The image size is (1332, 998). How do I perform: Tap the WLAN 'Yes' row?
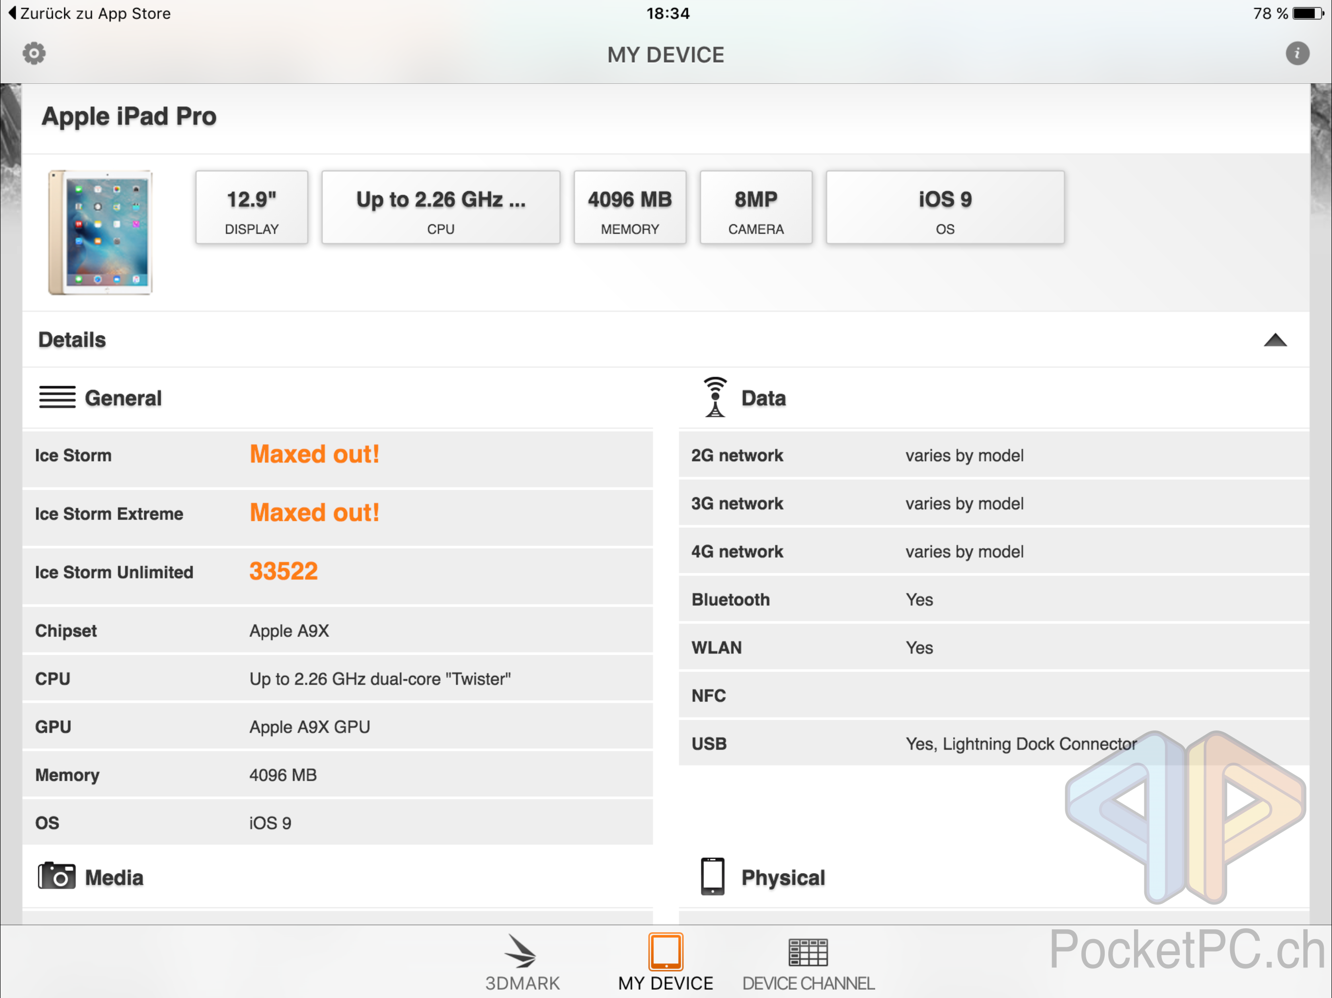(x=994, y=648)
